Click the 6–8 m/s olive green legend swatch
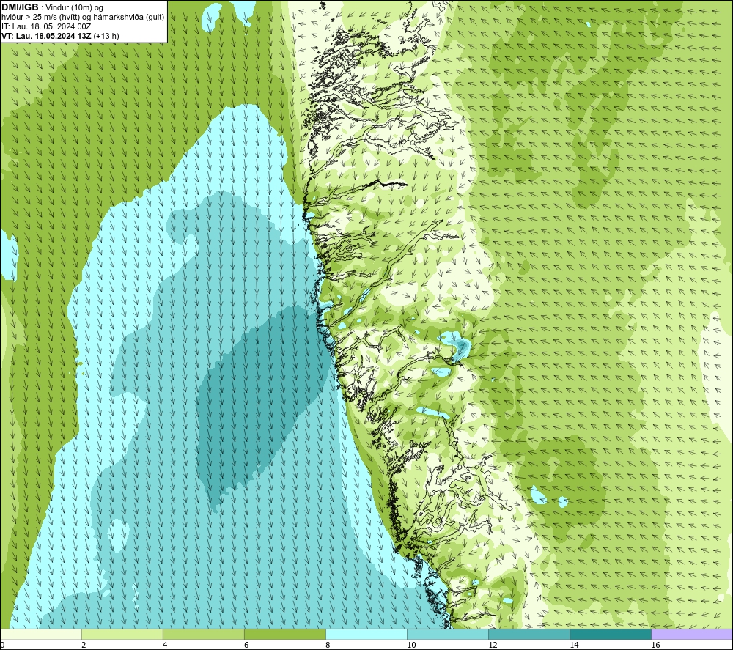The height and width of the screenshot is (650, 733). click(x=284, y=635)
